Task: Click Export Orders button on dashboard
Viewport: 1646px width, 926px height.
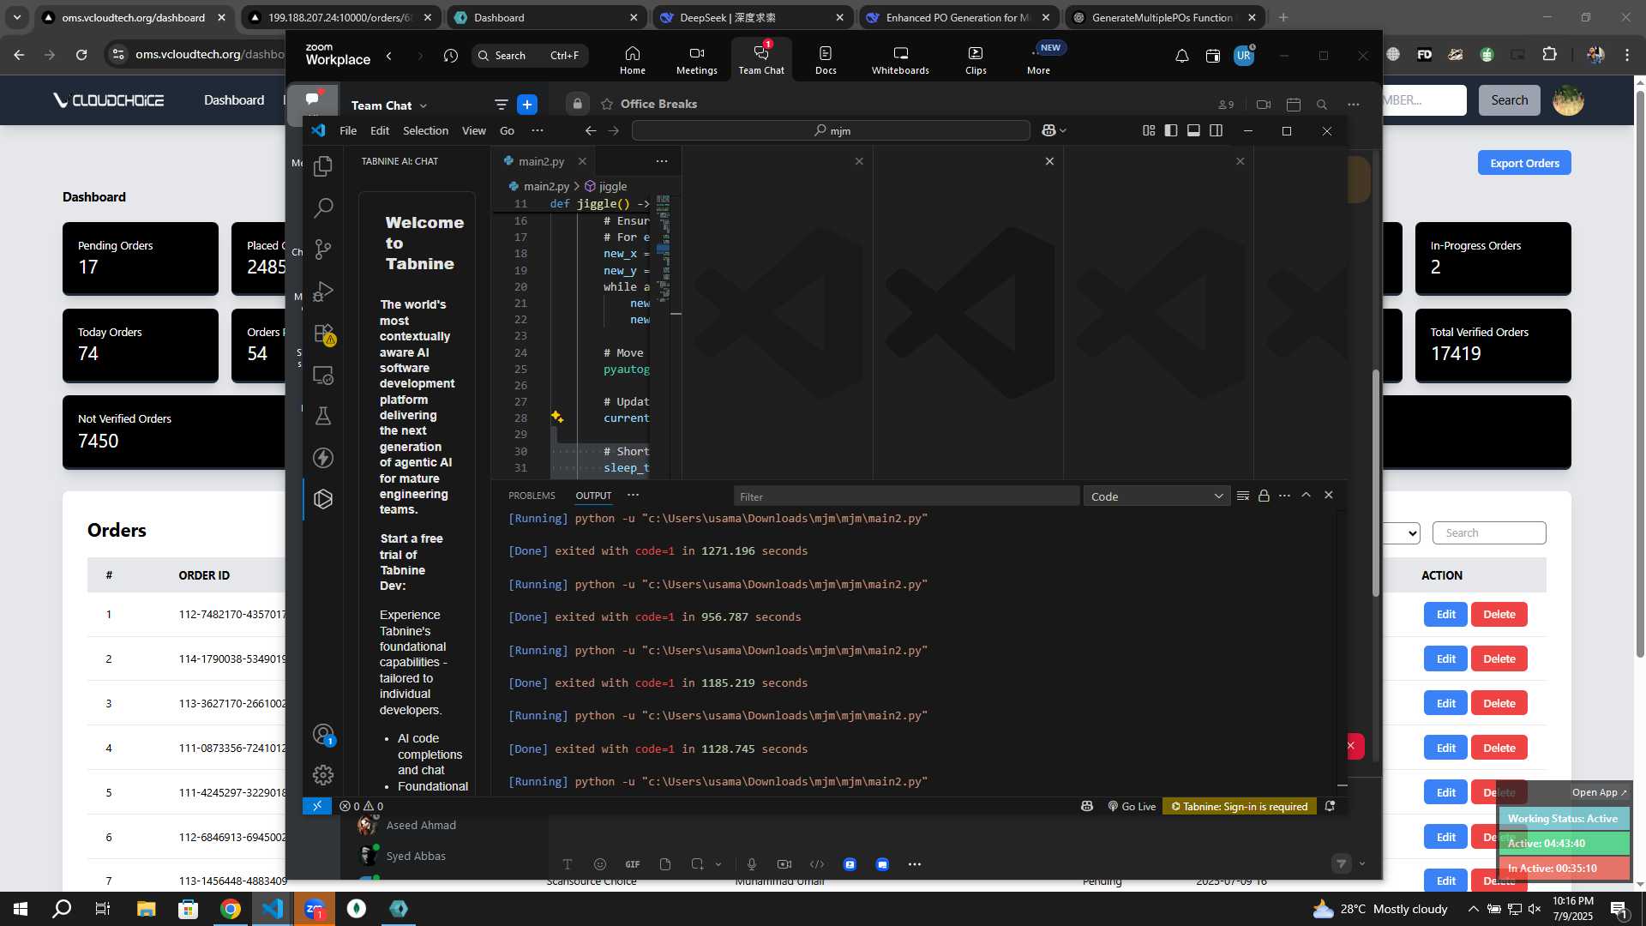Action: coord(1524,163)
